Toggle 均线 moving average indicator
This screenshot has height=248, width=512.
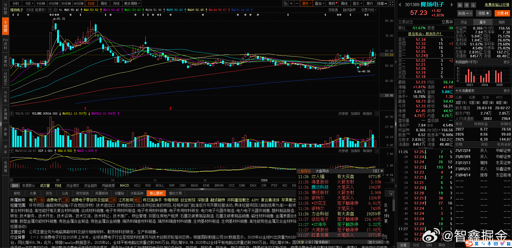pos(58,186)
